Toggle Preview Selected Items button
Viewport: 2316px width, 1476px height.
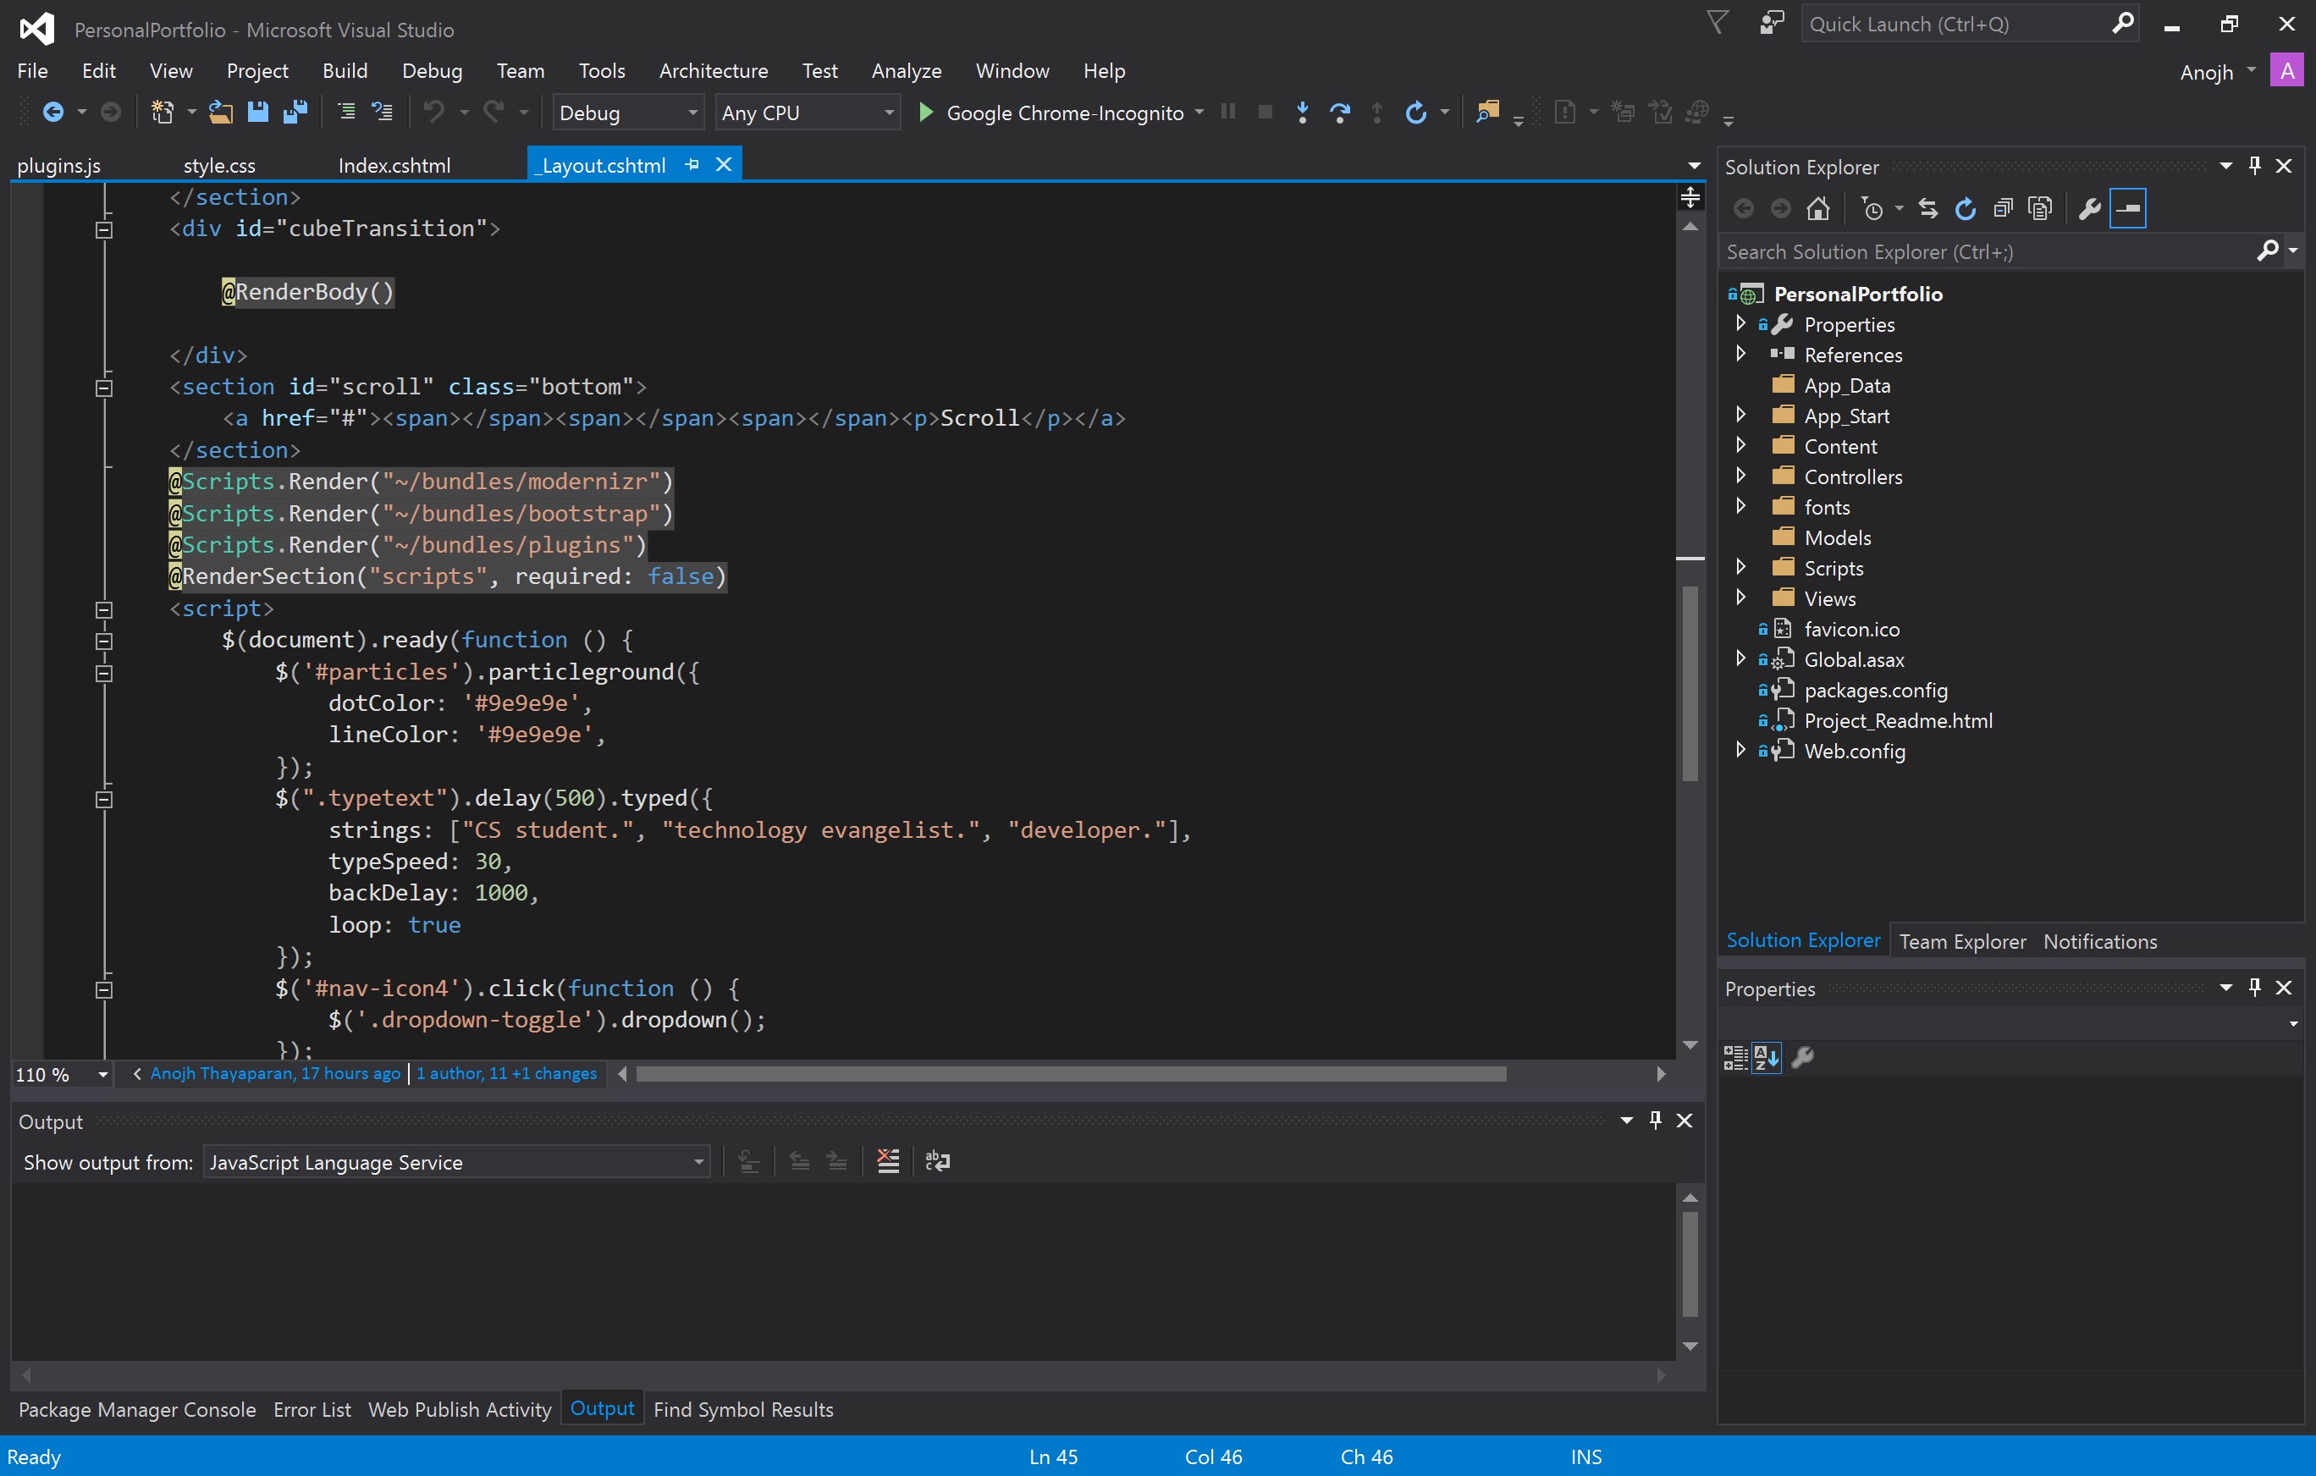pyautogui.click(x=2127, y=207)
